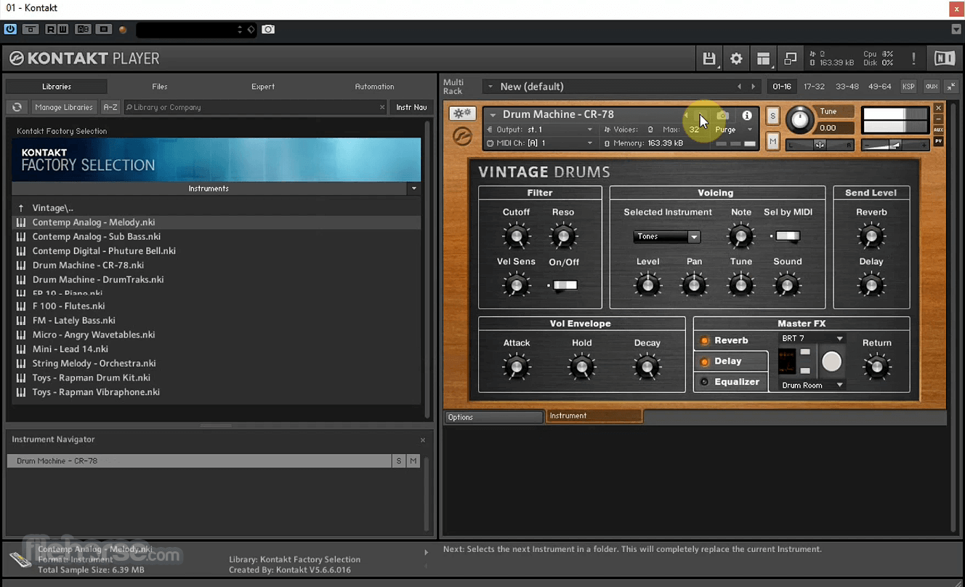The width and height of the screenshot is (965, 587).
Task: Click the instrument volume slider
Action: (895, 145)
